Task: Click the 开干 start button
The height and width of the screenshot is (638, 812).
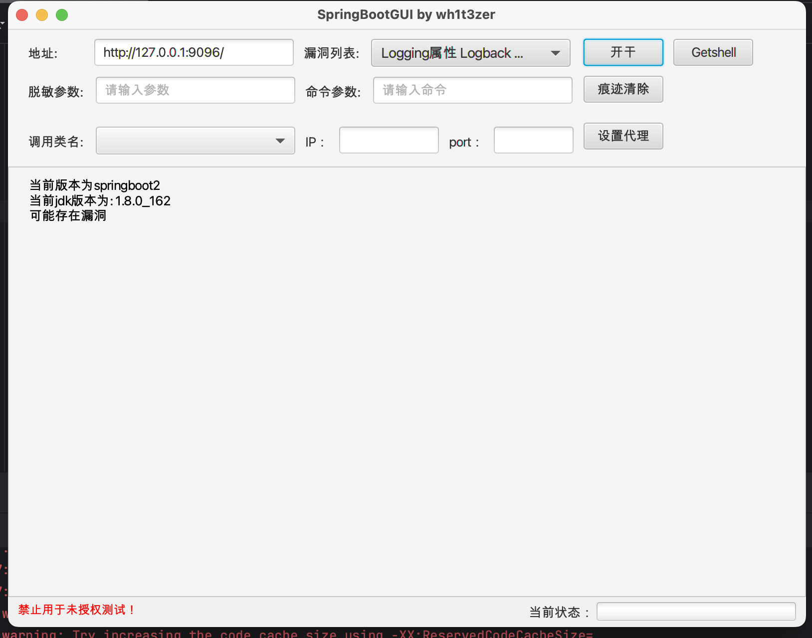Action: click(623, 52)
